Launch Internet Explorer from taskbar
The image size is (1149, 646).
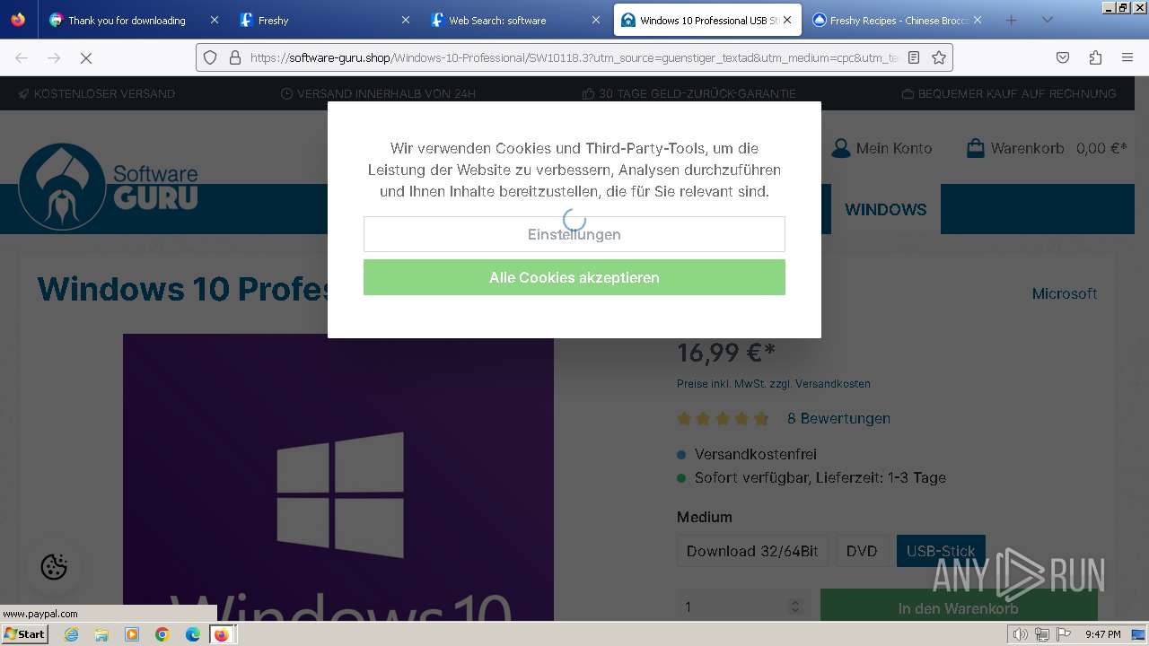(x=72, y=634)
